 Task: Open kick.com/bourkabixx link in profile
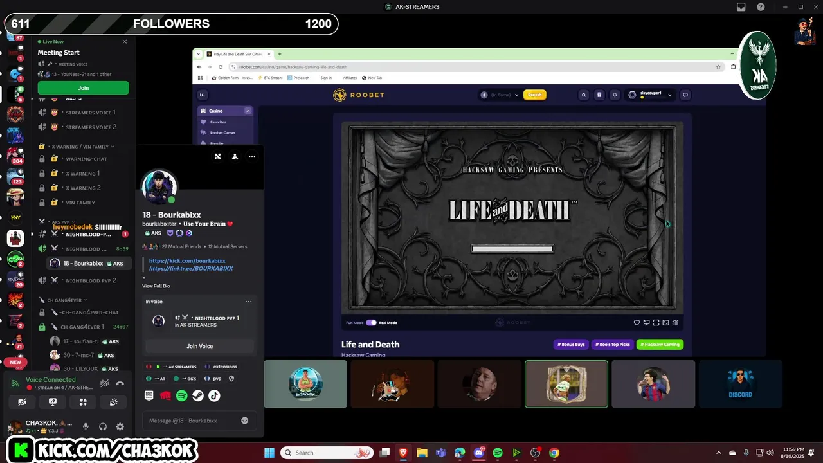(x=187, y=261)
